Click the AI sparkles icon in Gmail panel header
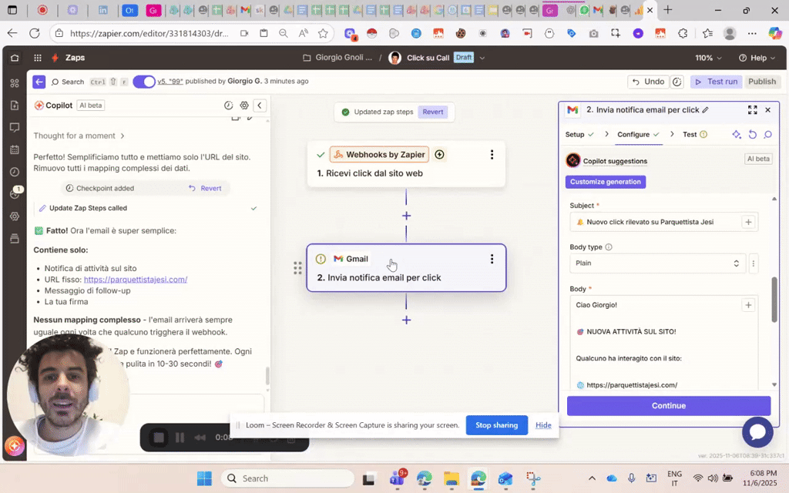The height and width of the screenshot is (493, 789). (737, 135)
